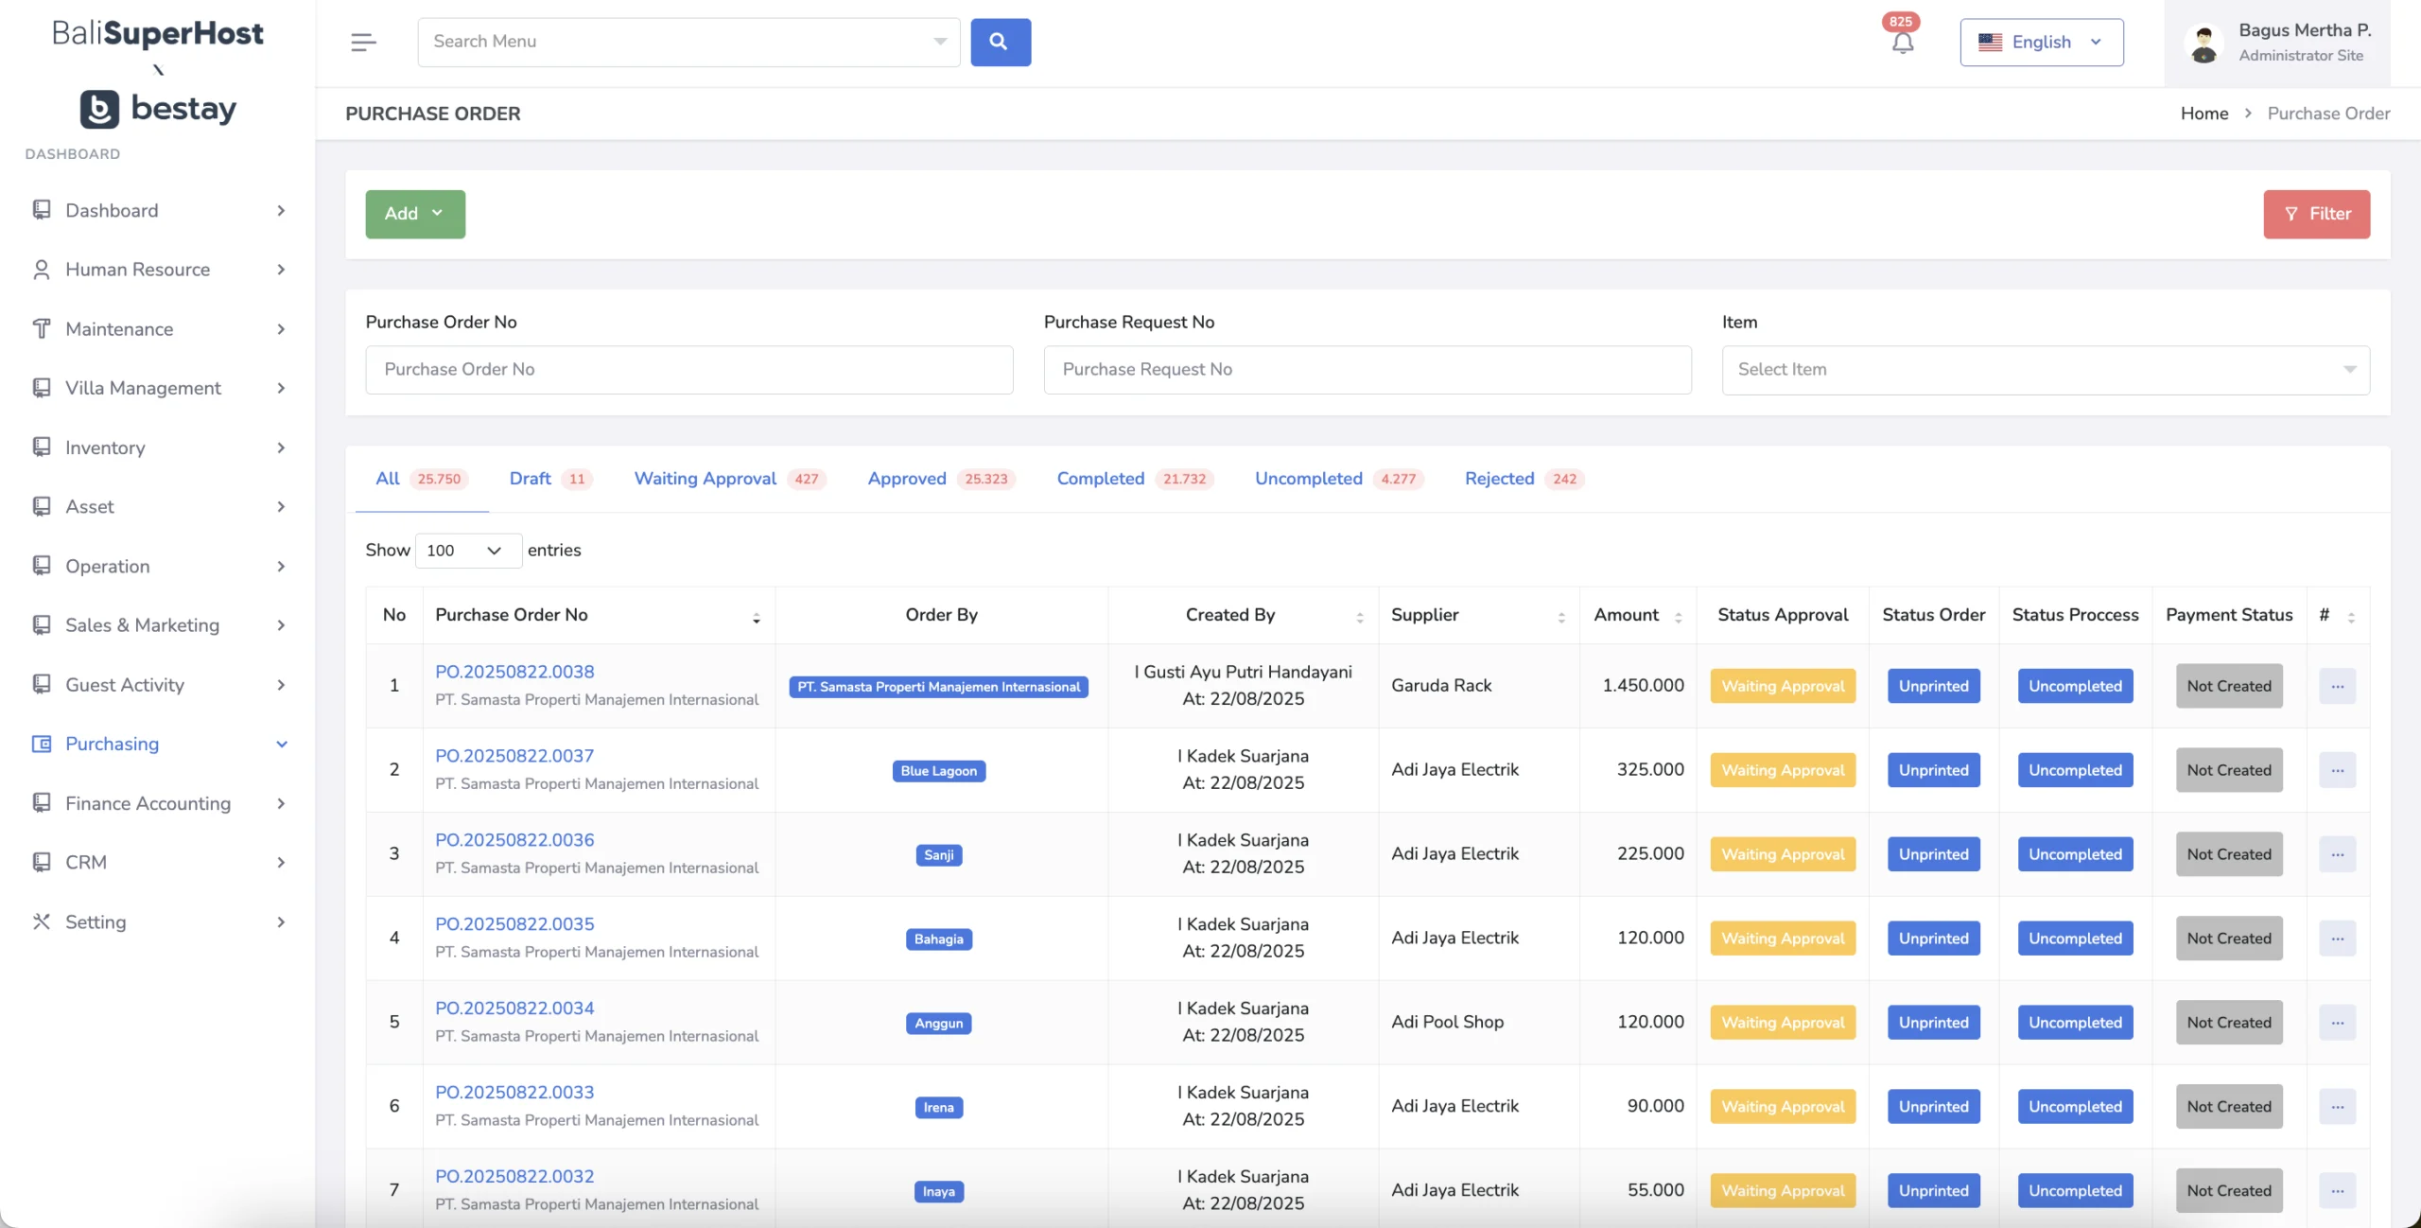Expand the Finance Accounting menu chevron
Screen dimensions: 2421x1228
pyautogui.click(x=281, y=803)
